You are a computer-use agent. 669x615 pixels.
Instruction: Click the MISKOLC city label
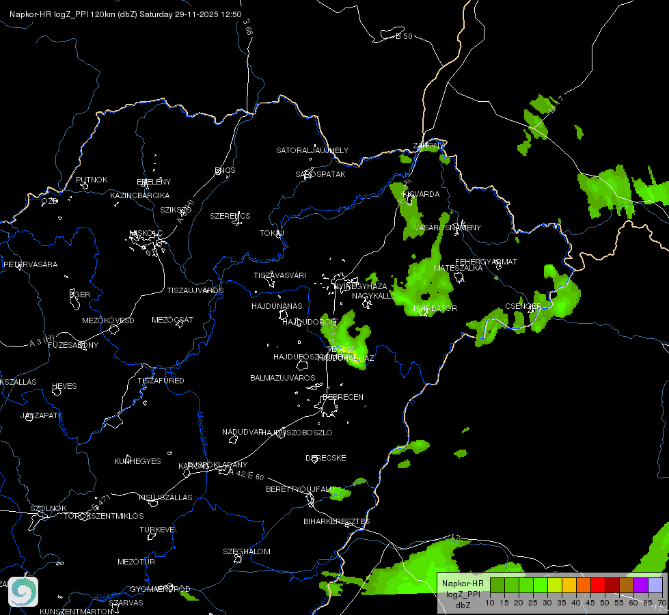point(146,233)
